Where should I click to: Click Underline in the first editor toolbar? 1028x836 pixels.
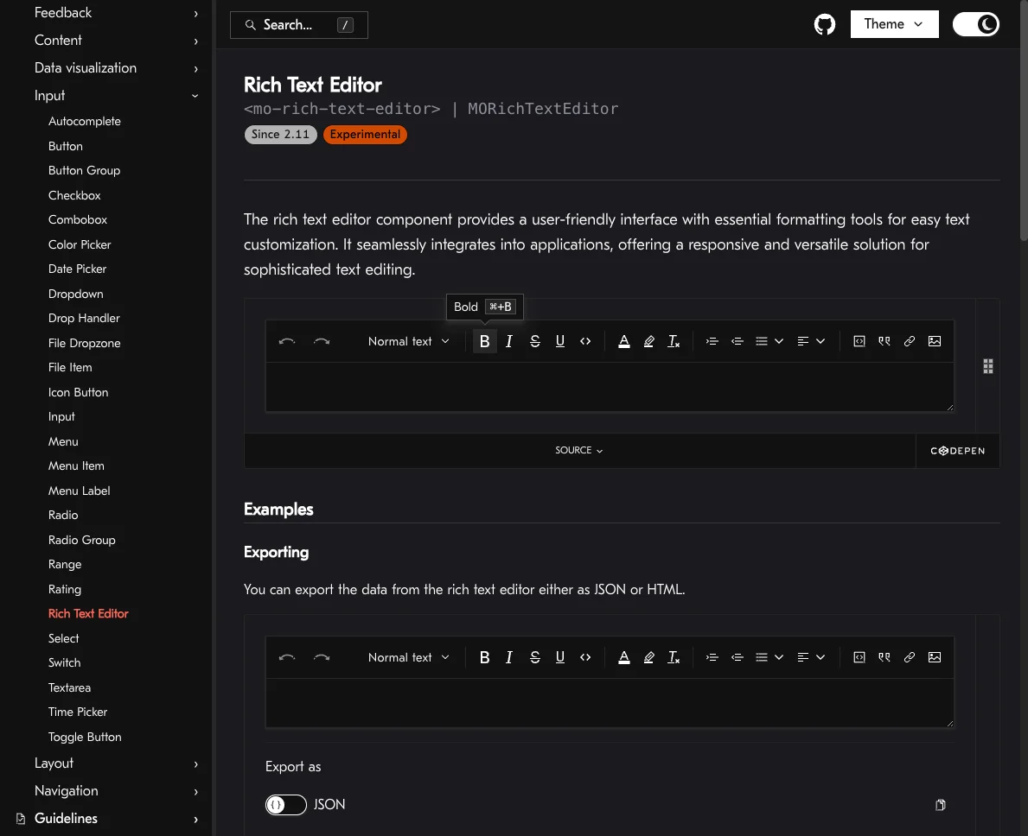pyautogui.click(x=560, y=341)
